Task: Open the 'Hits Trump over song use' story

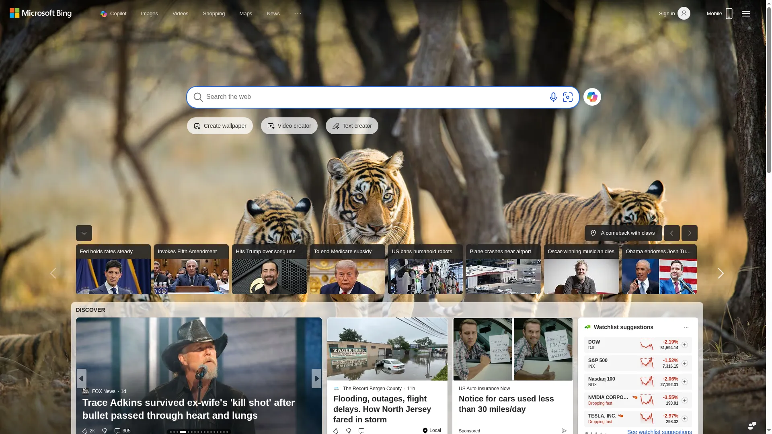Action: pos(269,269)
